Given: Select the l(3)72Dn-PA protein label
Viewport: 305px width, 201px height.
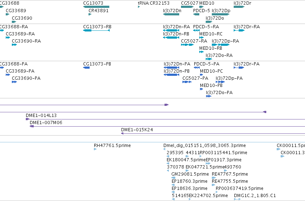Looking at the screenshot, I should 177,64.
